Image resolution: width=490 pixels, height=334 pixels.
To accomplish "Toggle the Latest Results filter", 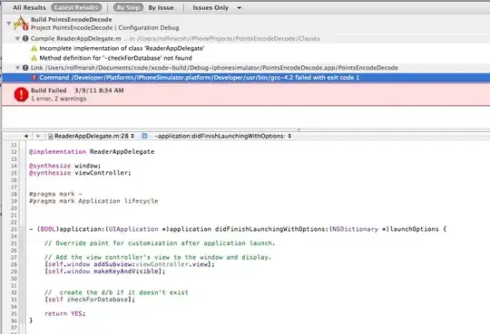I will point(76,7).
